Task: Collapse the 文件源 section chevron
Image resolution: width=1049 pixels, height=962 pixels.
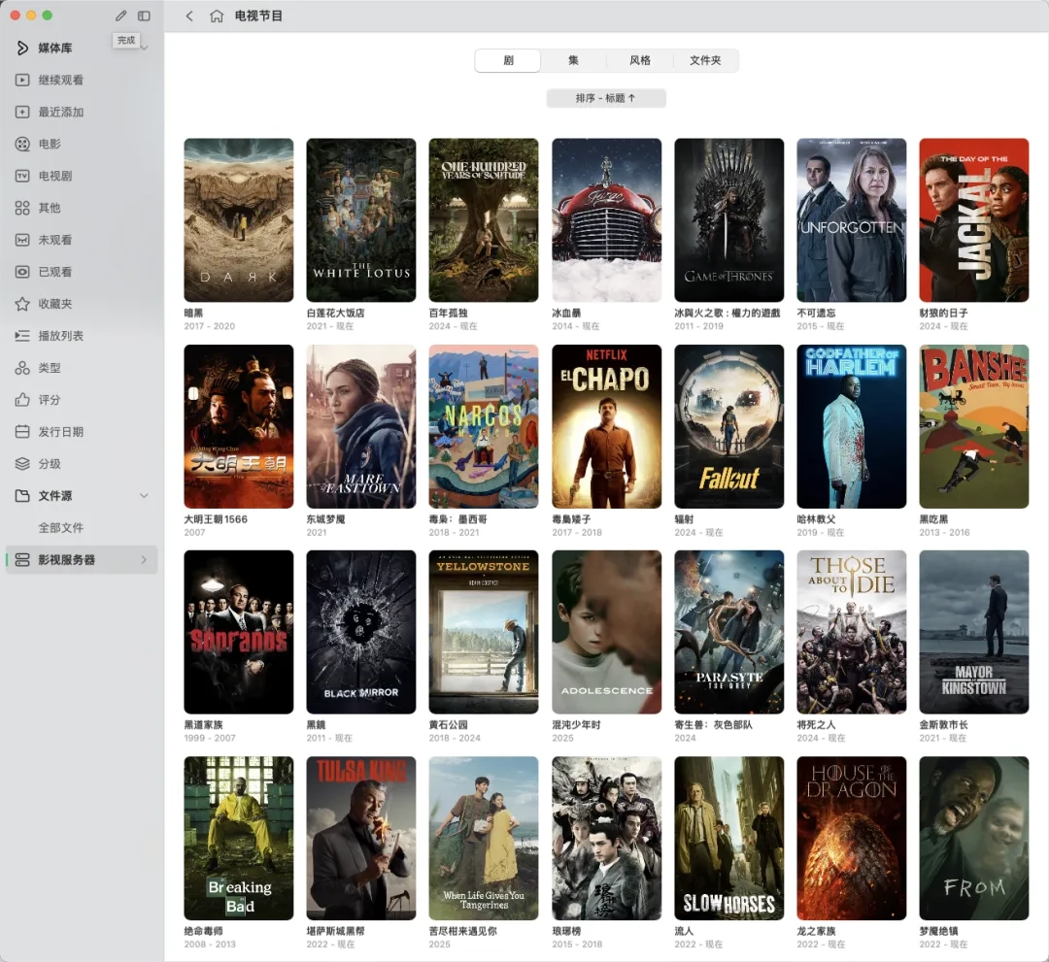Action: point(144,496)
